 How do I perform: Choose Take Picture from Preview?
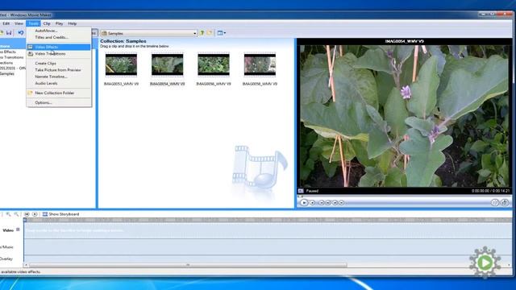point(59,70)
